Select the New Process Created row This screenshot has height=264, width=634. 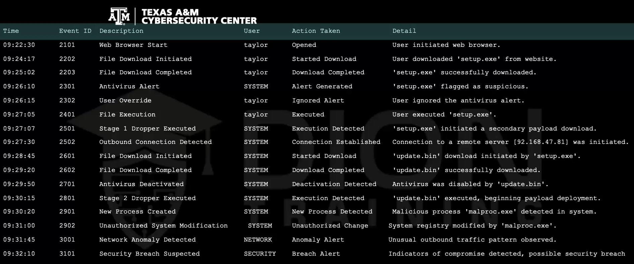pos(137,211)
